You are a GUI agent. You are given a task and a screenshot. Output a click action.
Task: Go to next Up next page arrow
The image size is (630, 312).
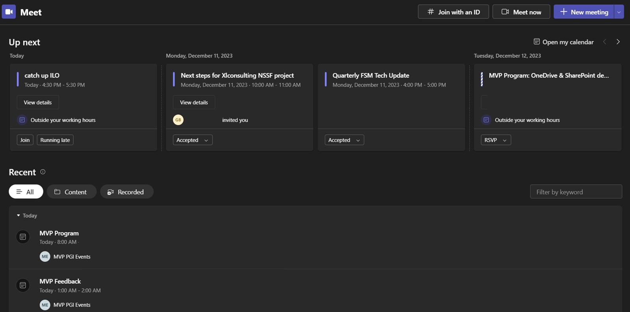pos(618,42)
